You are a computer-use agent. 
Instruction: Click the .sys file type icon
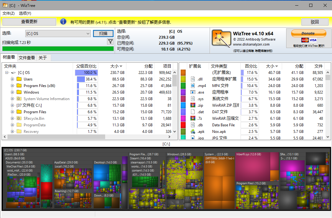pyautogui.click(x=193, y=99)
